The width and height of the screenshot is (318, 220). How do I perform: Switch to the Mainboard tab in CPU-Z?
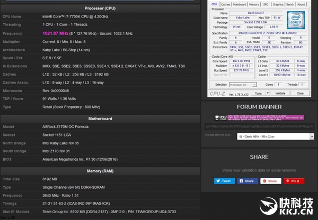pyautogui.click(x=240, y=4)
